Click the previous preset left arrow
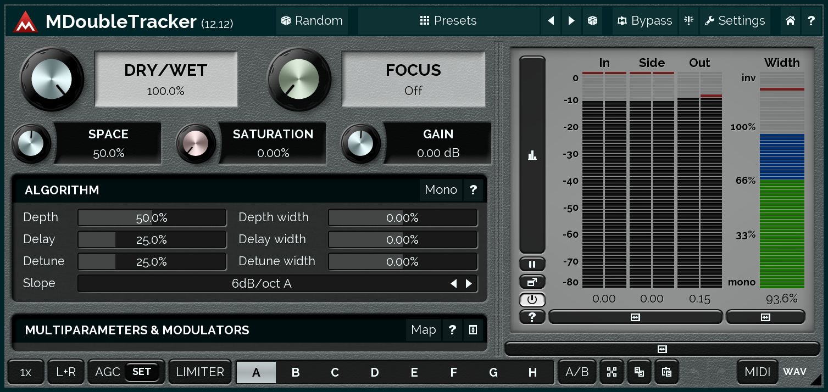Screen dimensions: 828x392 pyautogui.click(x=551, y=21)
